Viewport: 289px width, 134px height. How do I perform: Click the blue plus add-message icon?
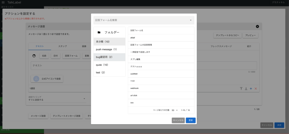[251, 88]
